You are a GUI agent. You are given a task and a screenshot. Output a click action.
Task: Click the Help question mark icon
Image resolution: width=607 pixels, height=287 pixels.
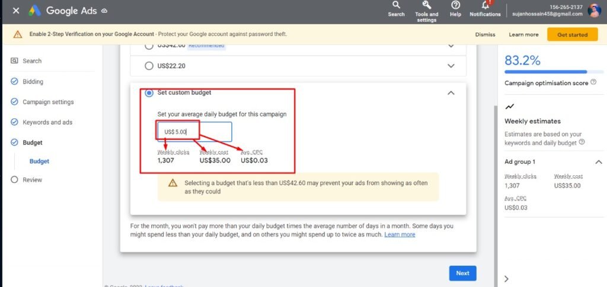click(x=455, y=5)
